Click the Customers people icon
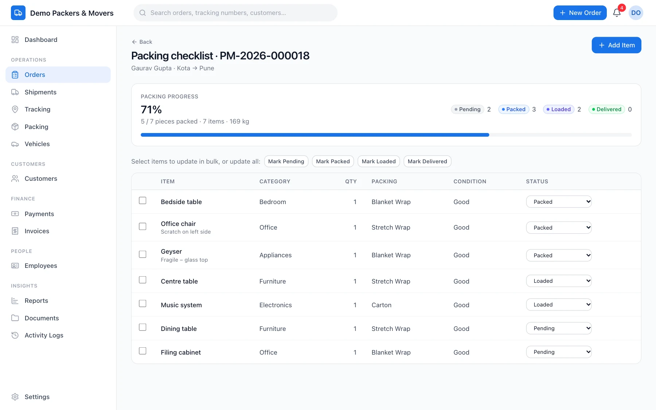This screenshot has height=410, width=656. [15, 179]
